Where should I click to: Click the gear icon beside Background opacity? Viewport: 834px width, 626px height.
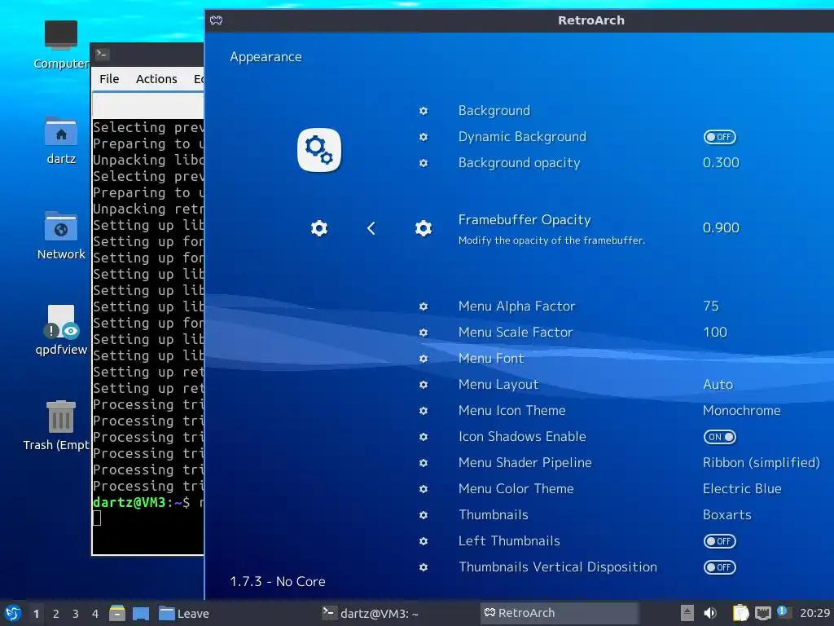click(424, 163)
